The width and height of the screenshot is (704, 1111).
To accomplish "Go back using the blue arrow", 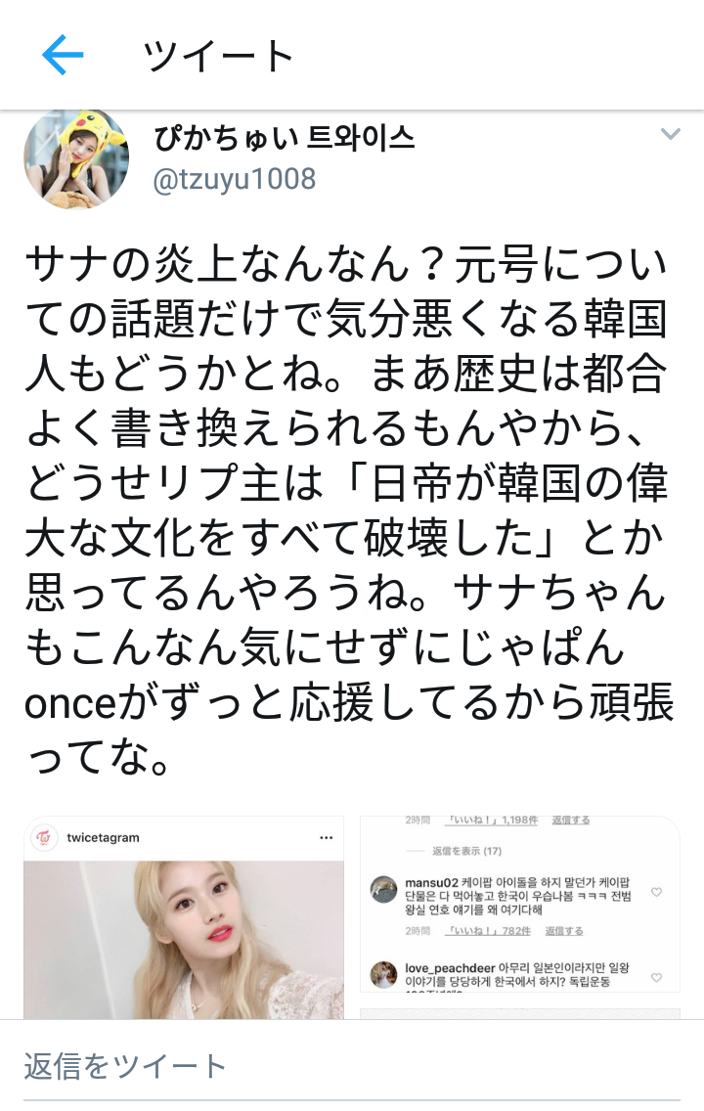I will point(63,55).
